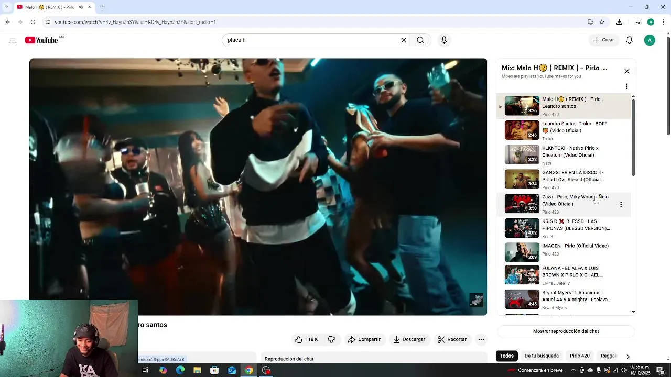671x377 pixels.
Task: Click the browser address bar URL
Action: (x=135, y=22)
